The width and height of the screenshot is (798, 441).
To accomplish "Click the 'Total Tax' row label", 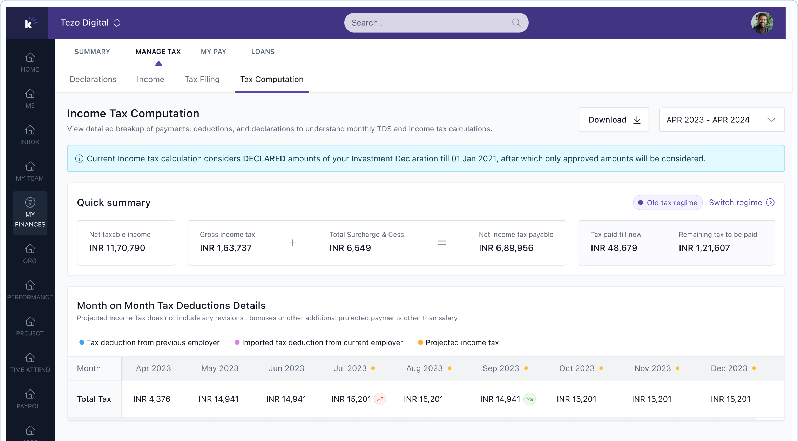I will [x=94, y=399].
